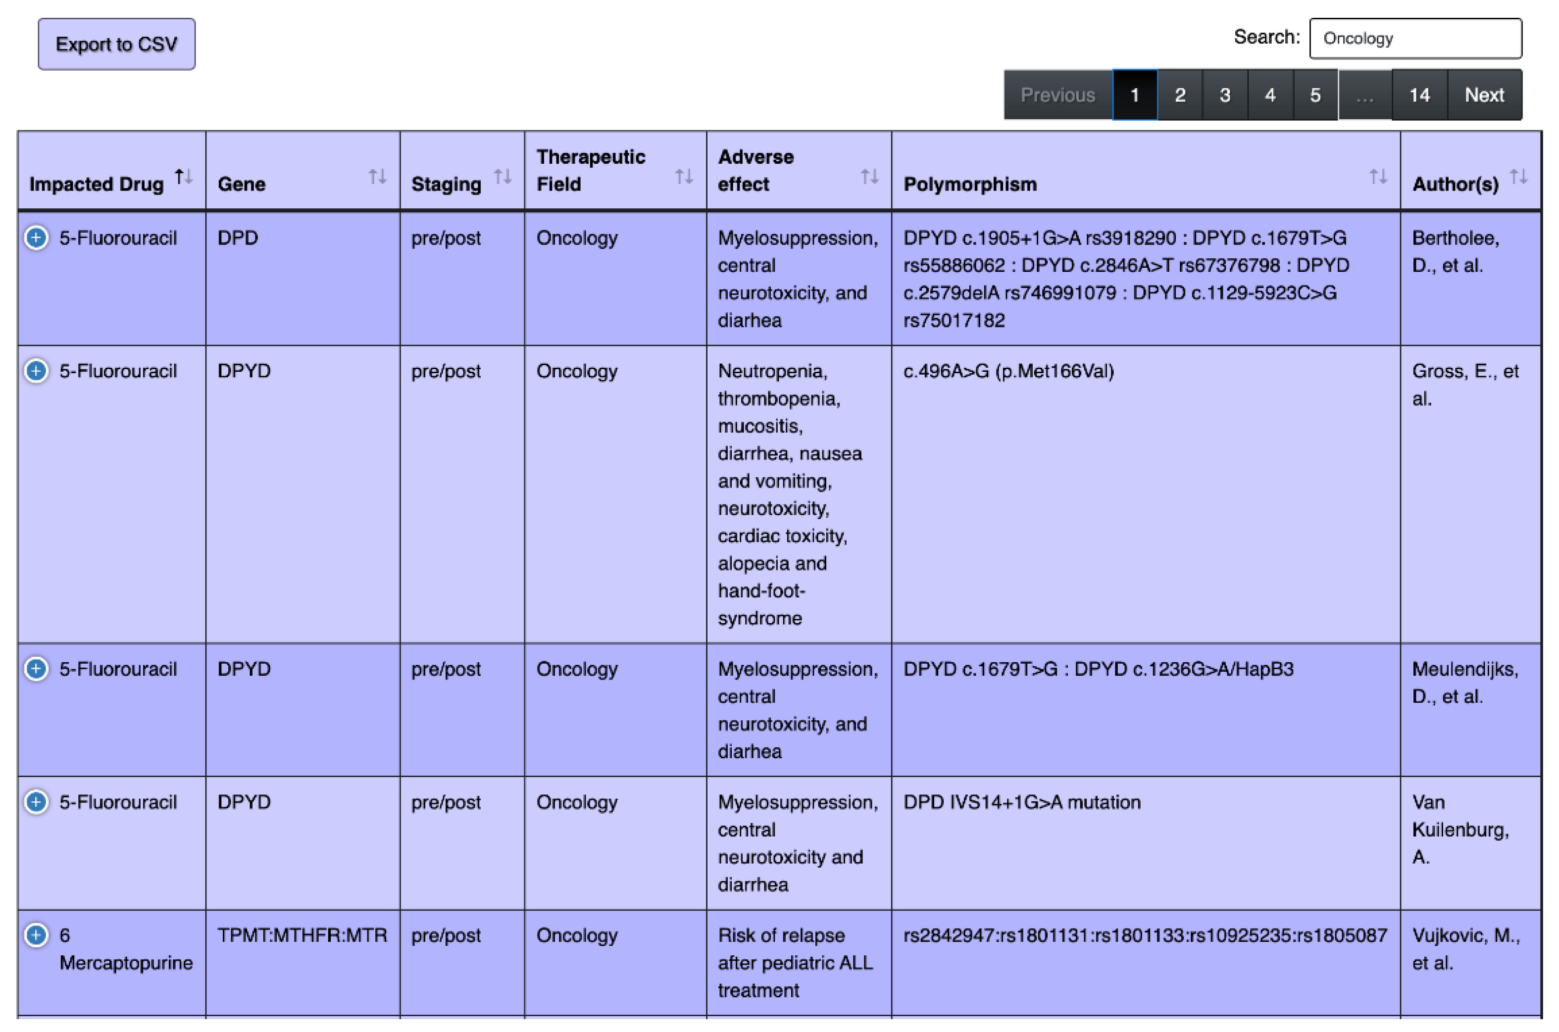Focus the Search input field
The image size is (1559, 1032).
[1415, 39]
